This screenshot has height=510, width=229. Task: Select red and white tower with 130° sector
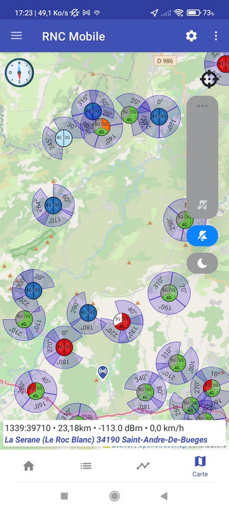click(121, 322)
